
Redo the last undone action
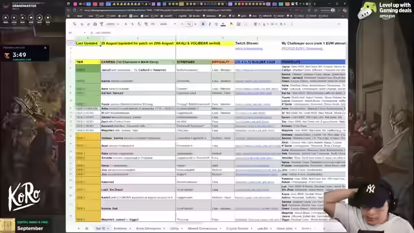click(88, 24)
